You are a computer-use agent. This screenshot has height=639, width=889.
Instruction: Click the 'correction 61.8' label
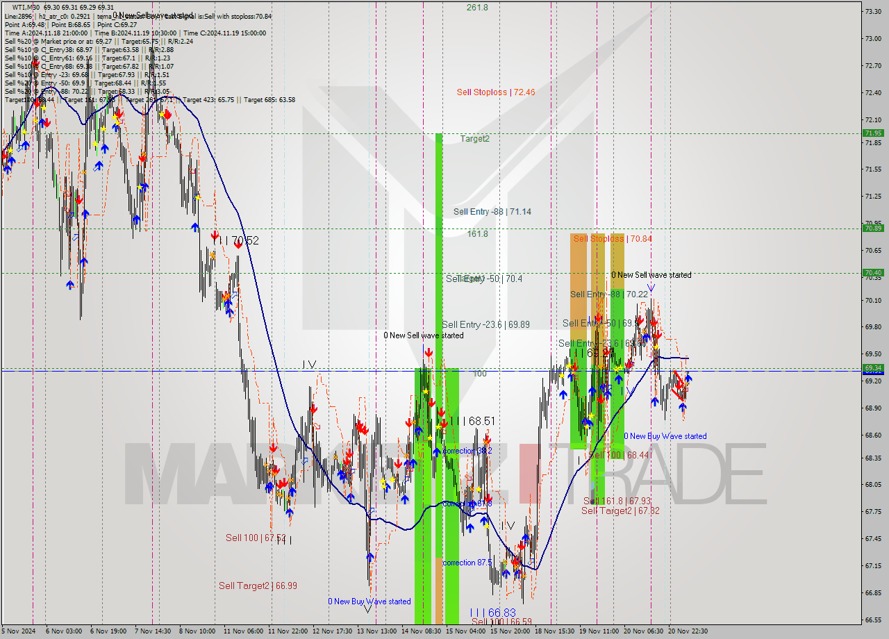pos(467,504)
